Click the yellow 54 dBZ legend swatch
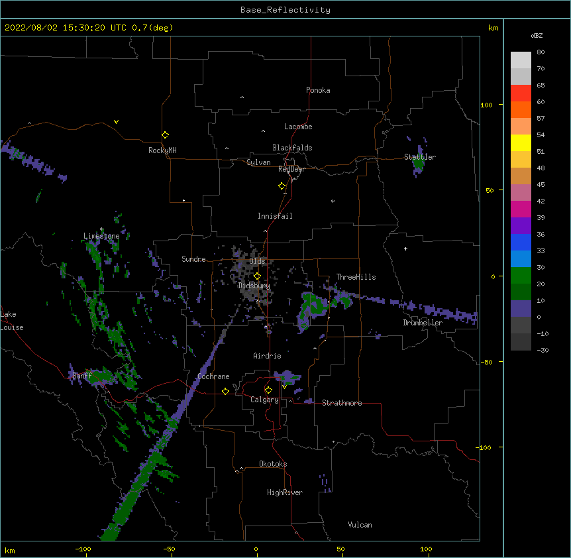This screenshot has width=571, height=558. click(x=521, y=142)
